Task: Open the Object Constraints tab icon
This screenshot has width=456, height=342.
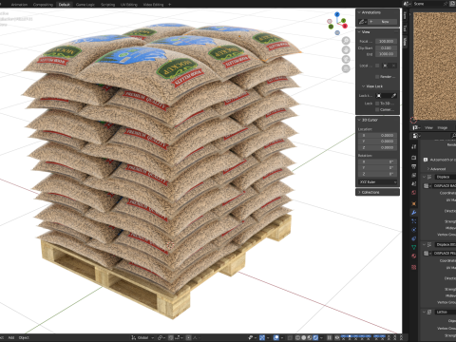Action: pos(413,238)
